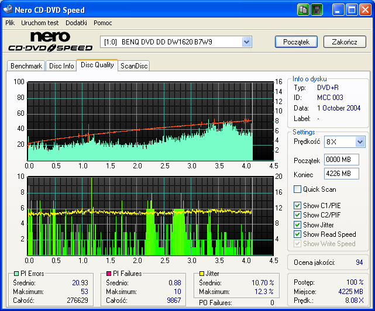Open the Dodatki menu
The height and width of the screenshot is (311, 375).
click(76, 23)
